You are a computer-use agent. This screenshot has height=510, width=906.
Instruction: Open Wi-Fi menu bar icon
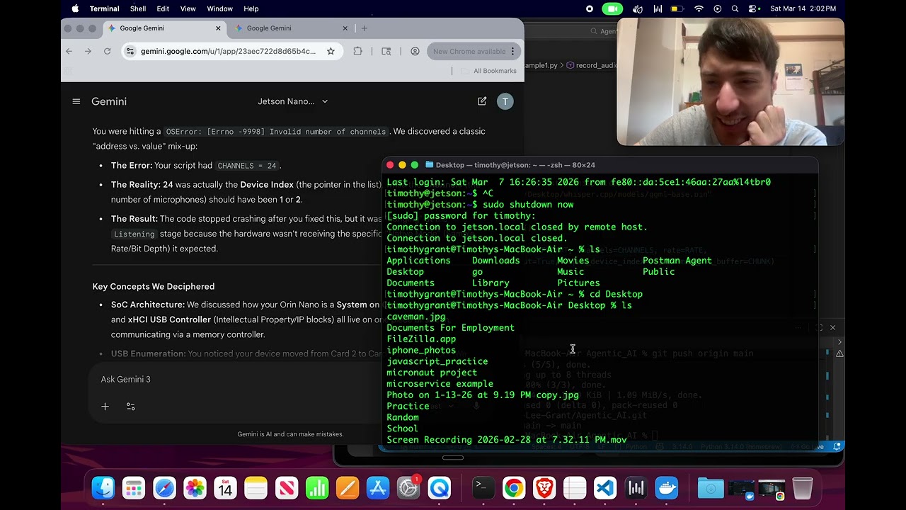[x=699, y=8]
